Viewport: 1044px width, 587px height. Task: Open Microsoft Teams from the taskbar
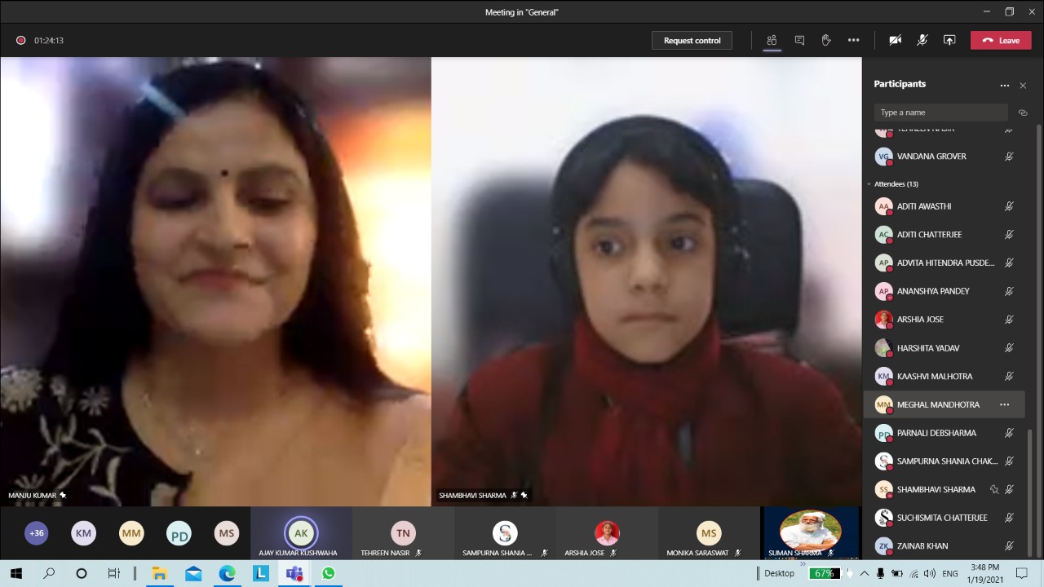294,573
